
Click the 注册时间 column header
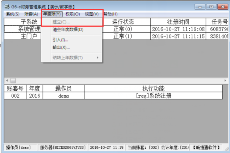tap(178, 22)
